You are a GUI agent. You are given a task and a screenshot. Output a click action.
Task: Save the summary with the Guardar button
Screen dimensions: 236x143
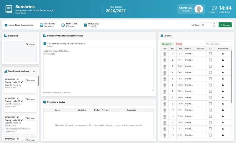tap(225, 25)
